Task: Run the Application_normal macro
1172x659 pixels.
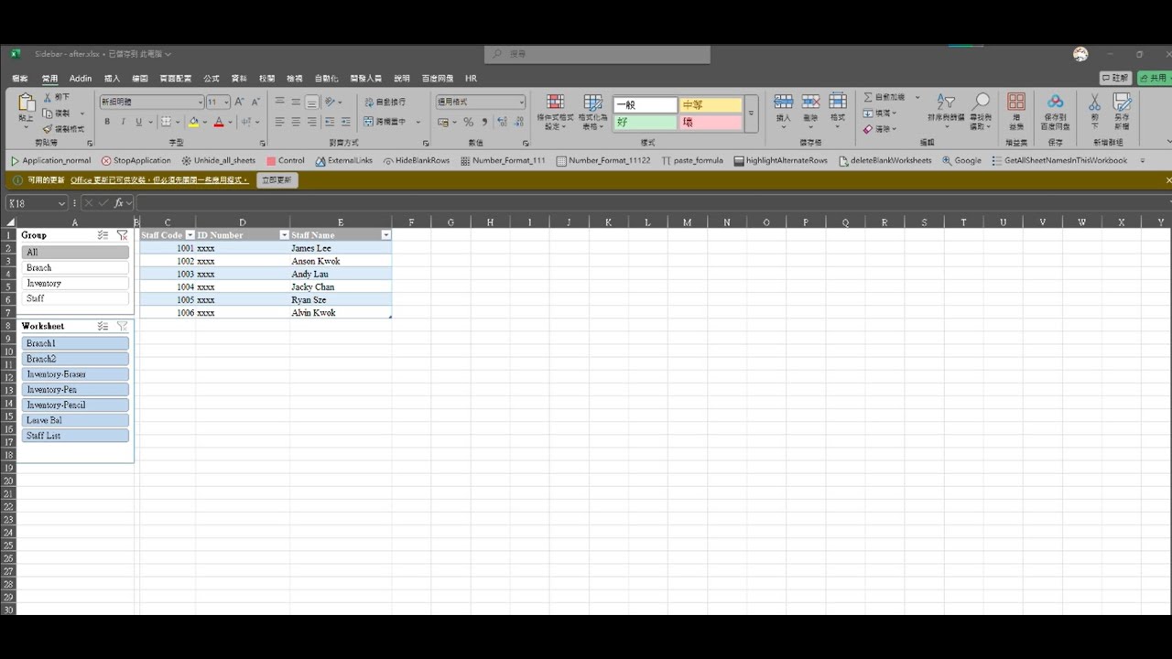Action: click(x=51, y=160)
